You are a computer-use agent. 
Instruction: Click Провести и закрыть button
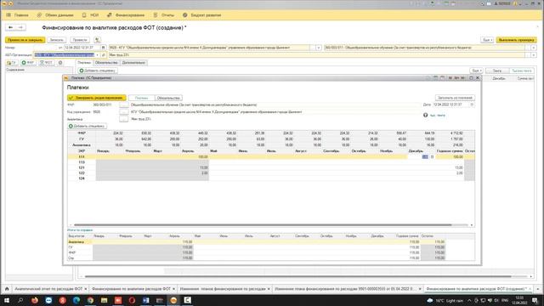pos(25,40)
